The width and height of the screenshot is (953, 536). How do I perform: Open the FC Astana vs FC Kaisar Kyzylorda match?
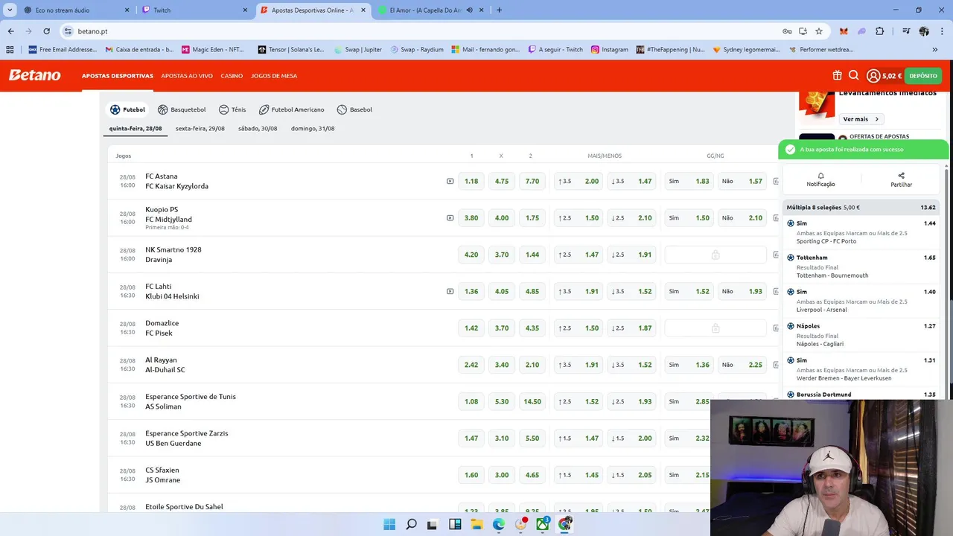tap(176, 181)
